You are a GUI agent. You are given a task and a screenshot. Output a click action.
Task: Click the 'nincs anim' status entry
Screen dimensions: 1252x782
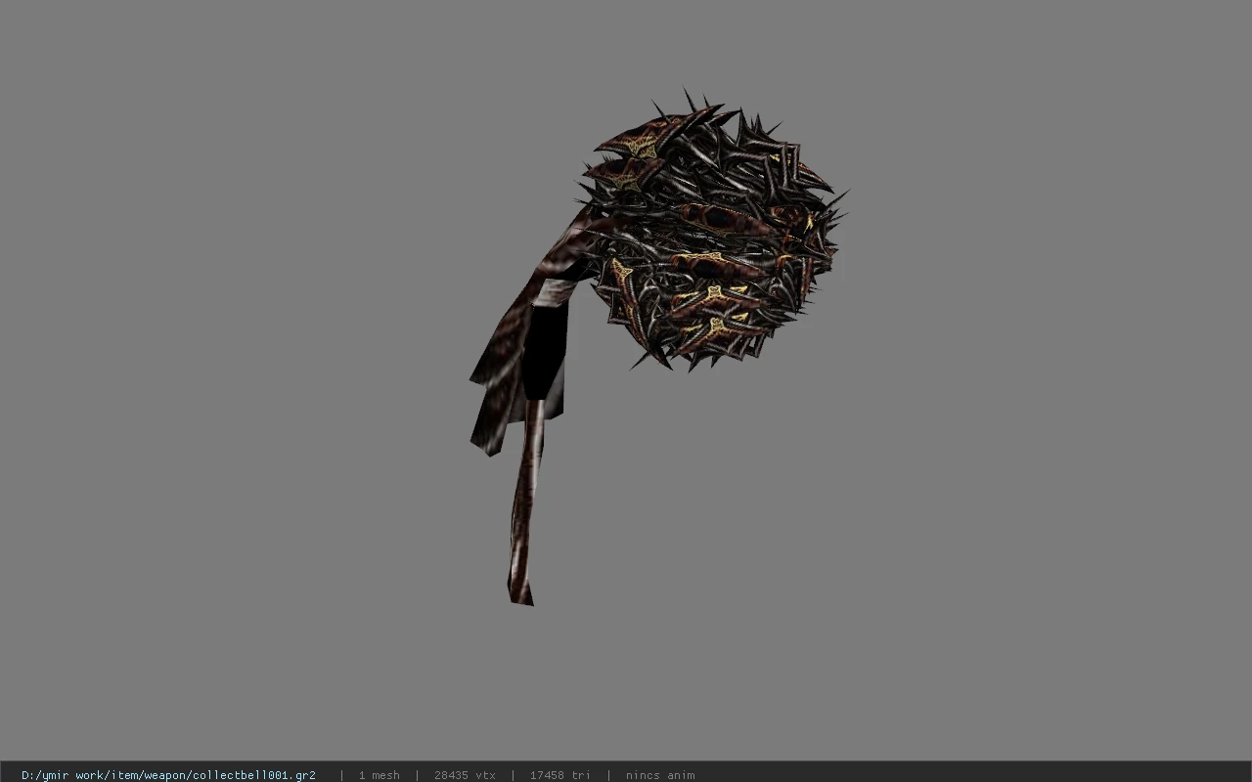[660, 775]
